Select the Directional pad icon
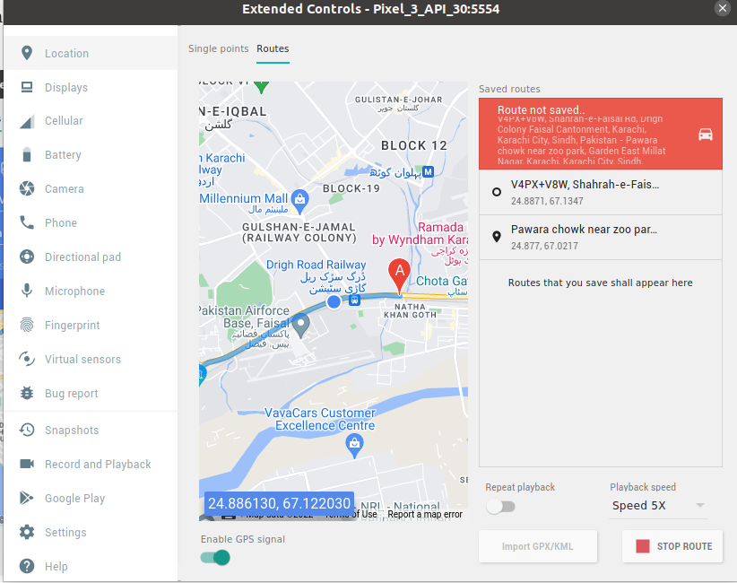Image resolution: width=737 pixels, height=583 pixels. click(x=27, y=257)
